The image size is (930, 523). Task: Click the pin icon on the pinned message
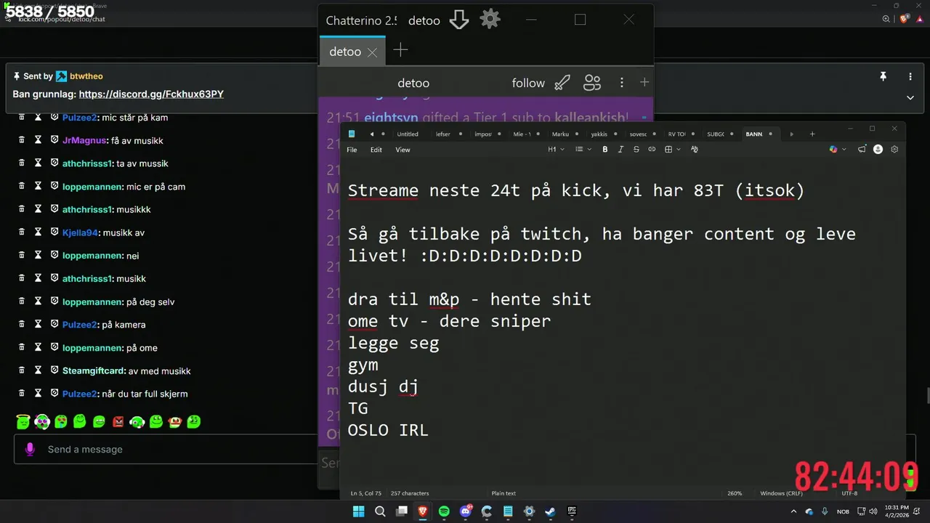click(x=883, y=76)
